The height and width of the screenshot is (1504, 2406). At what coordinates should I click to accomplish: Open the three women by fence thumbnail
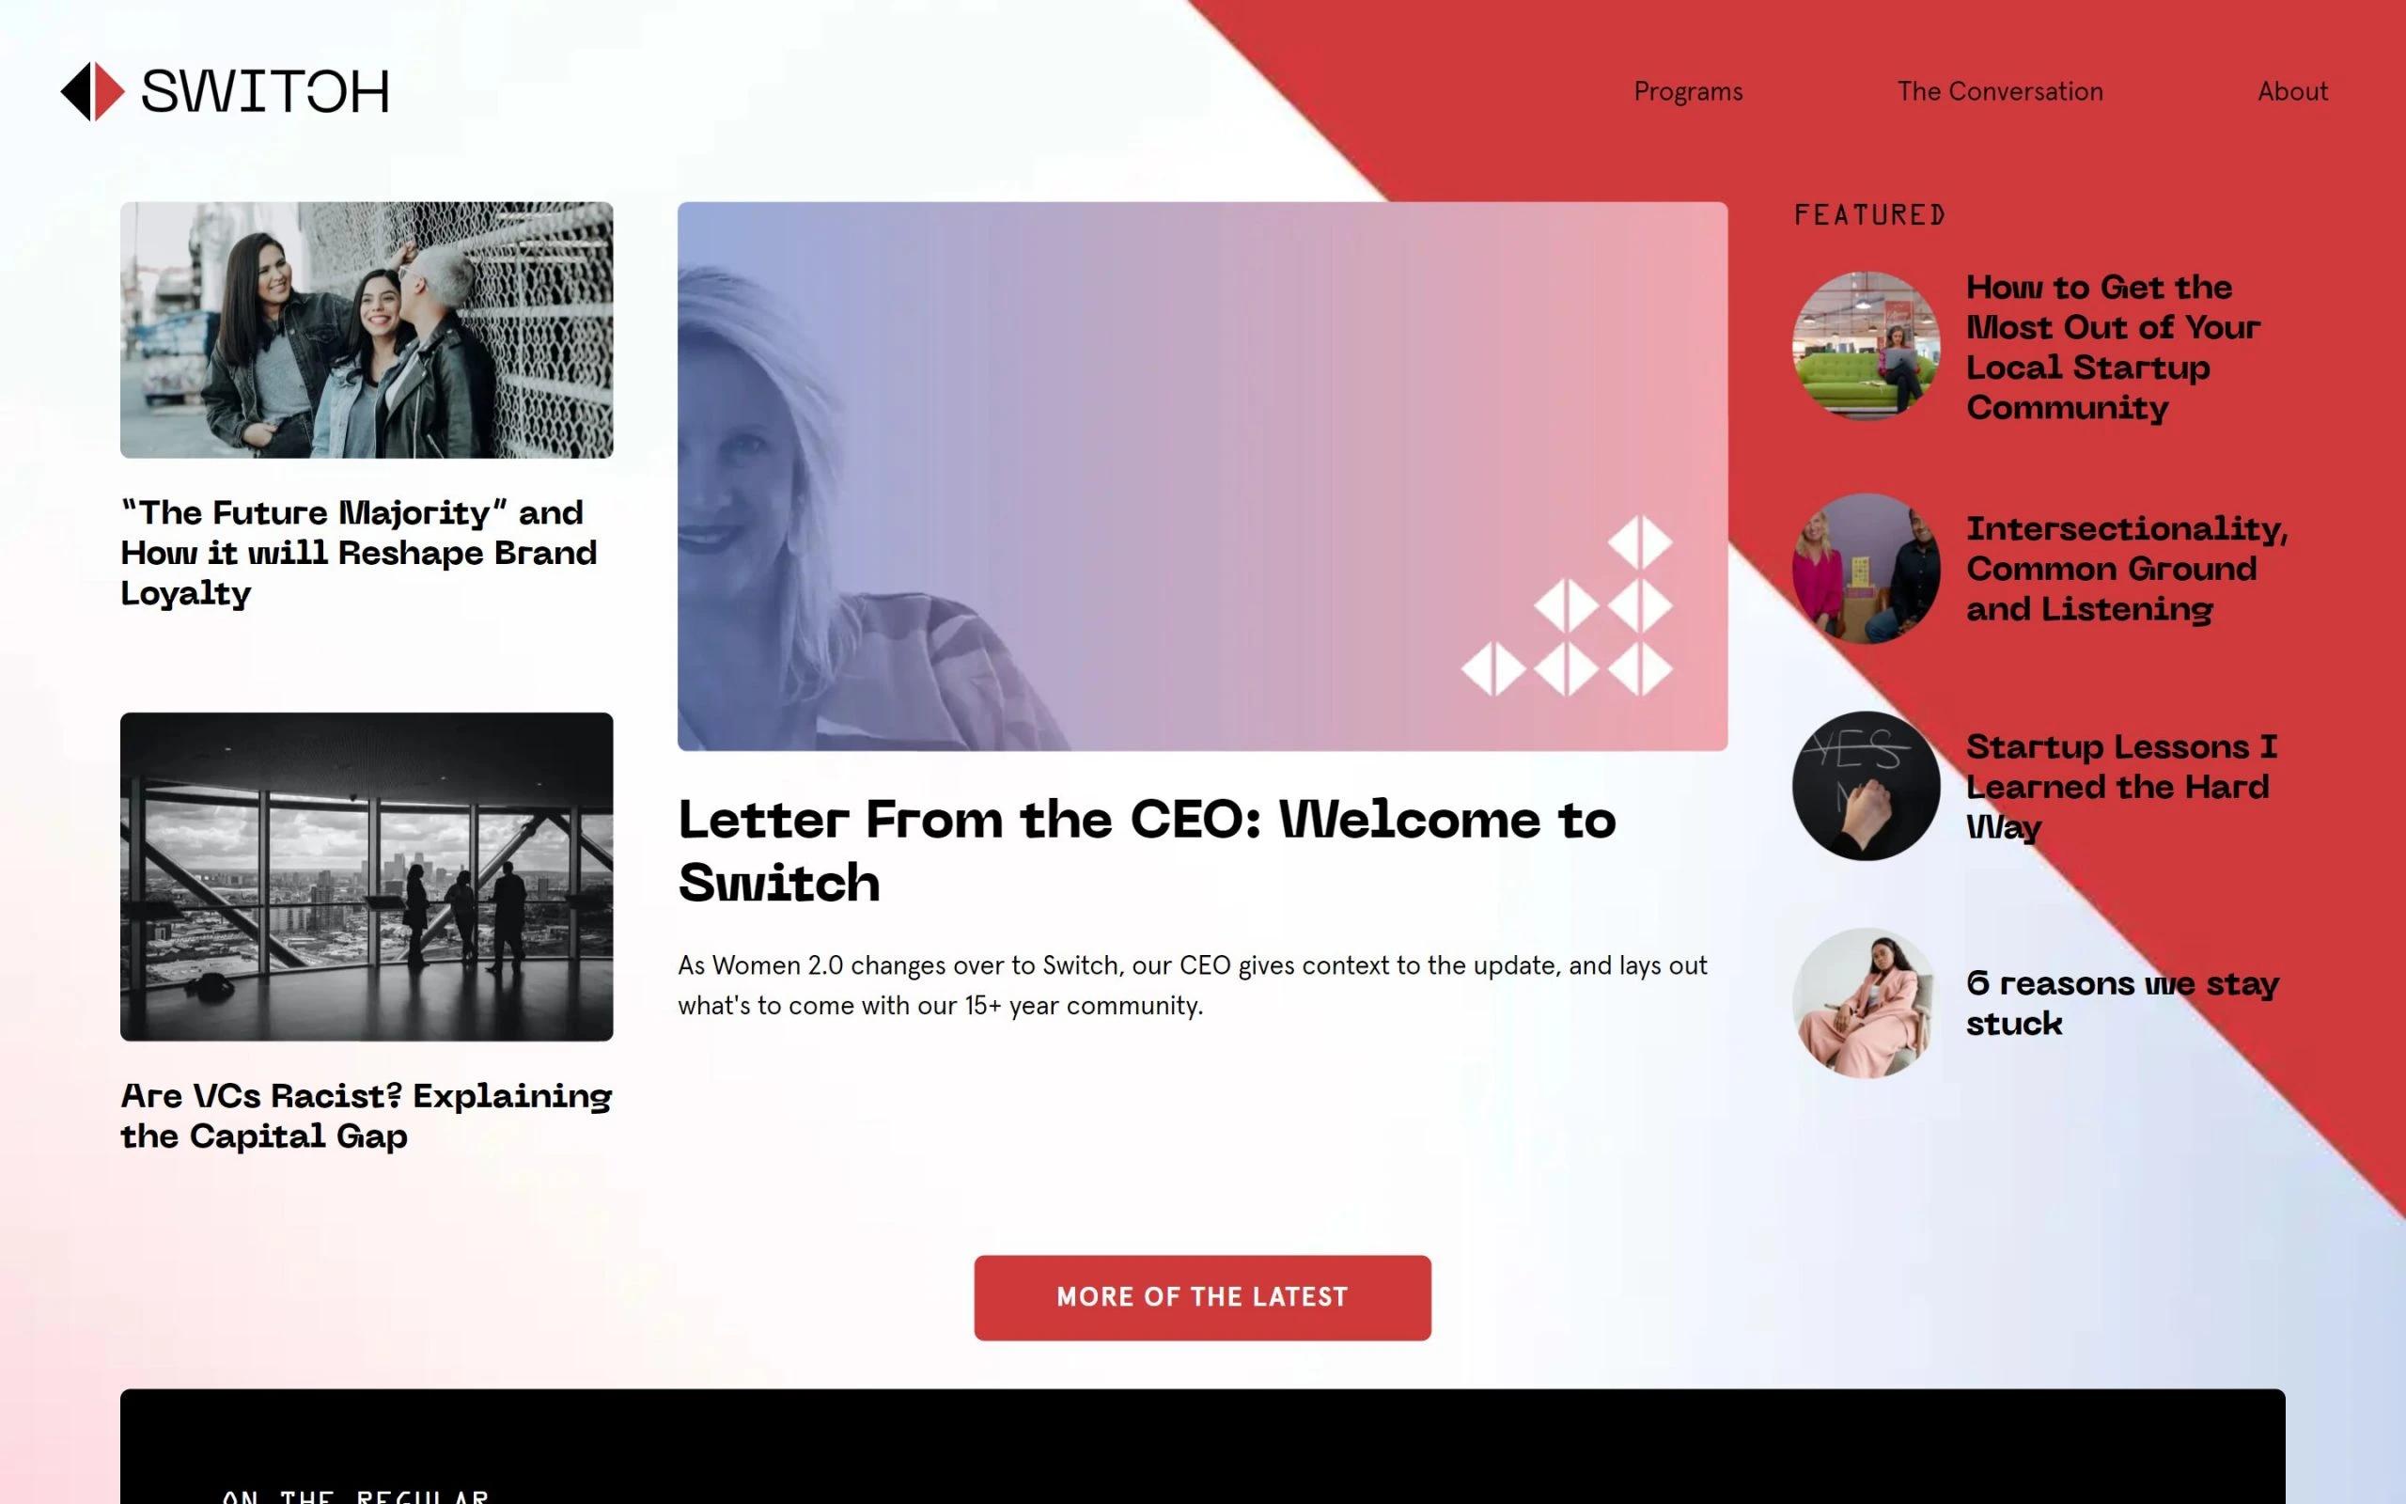[x=367, y=330]
